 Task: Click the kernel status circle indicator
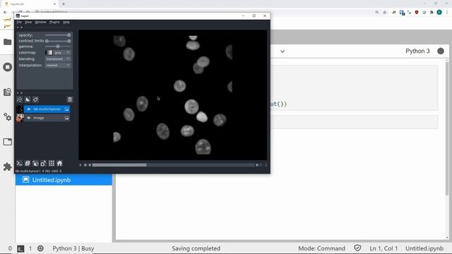(x=441, y=51)
